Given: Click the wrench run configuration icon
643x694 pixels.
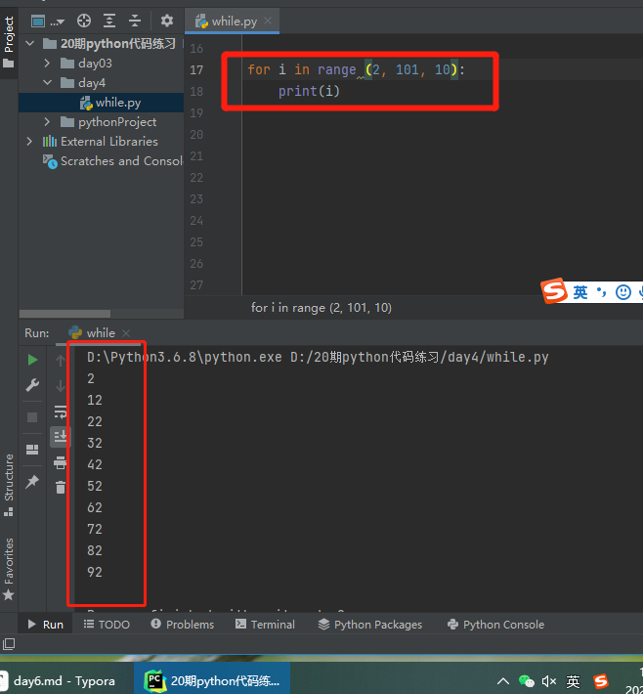Looking at the screenshot, I should (32, 385).
